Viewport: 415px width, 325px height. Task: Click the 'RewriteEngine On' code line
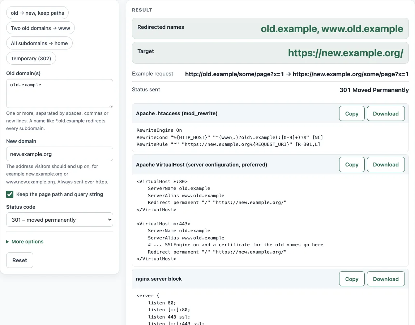coord(159,130)
